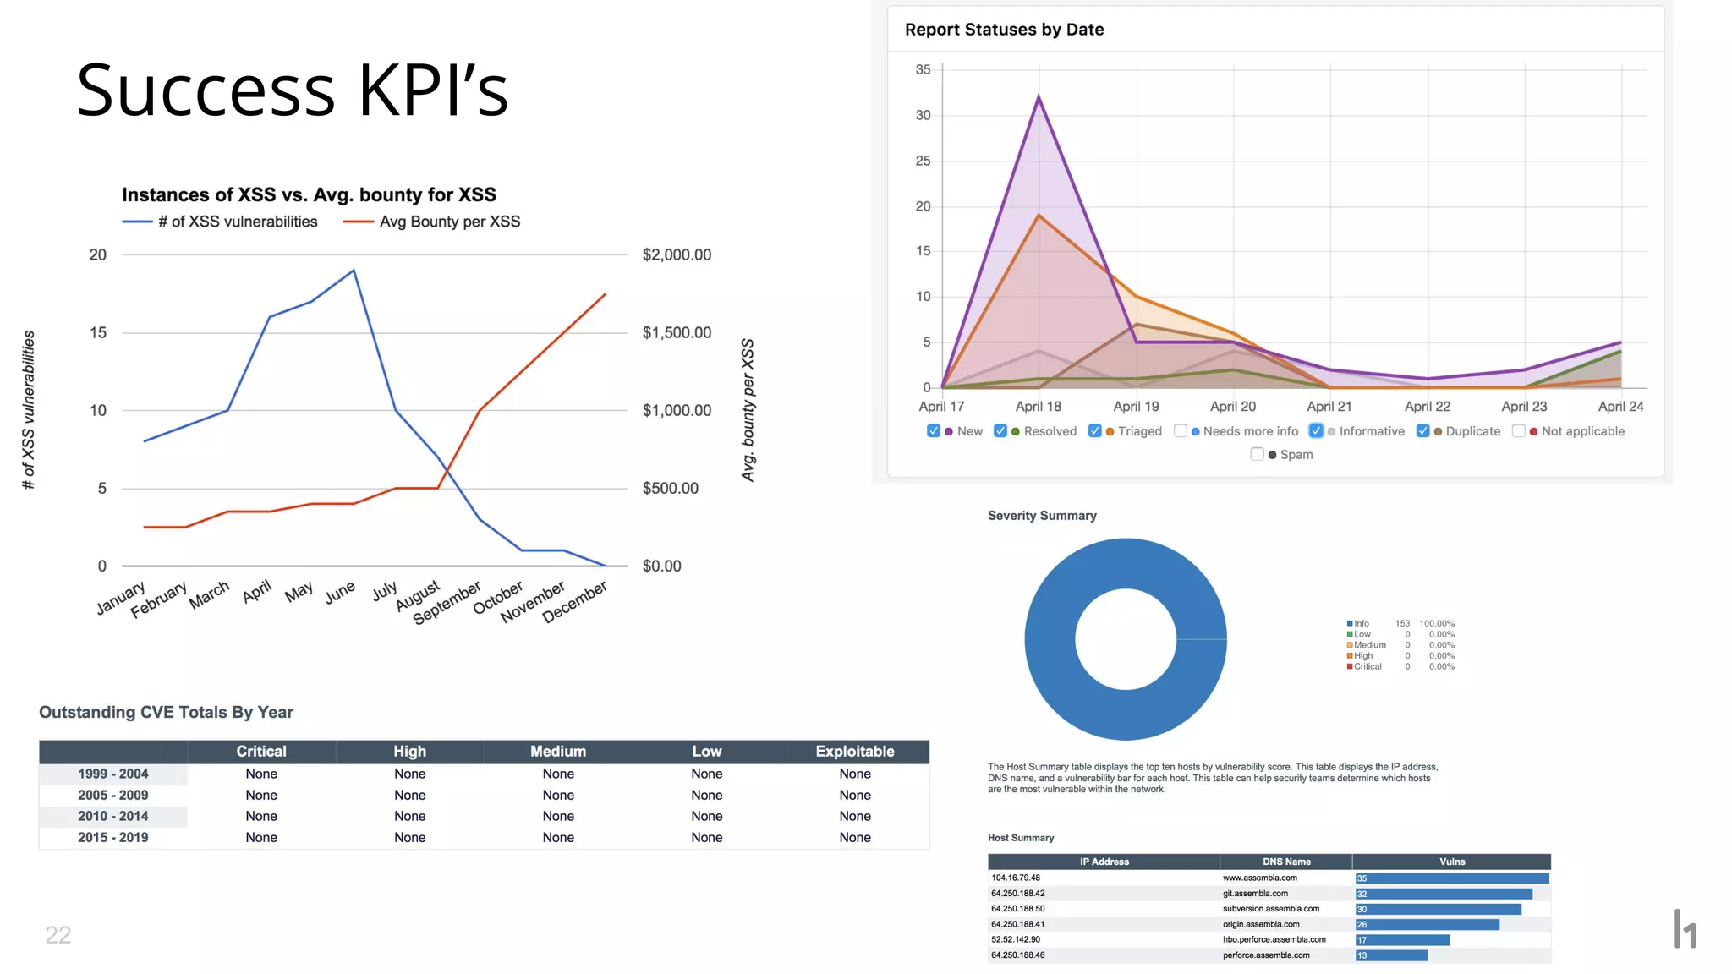1732x974 pixels.
Task: Click the Critical column header
Action: pyautogui.click(x=261, y=752)
